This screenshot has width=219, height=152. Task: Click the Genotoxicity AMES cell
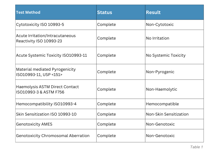56,124
